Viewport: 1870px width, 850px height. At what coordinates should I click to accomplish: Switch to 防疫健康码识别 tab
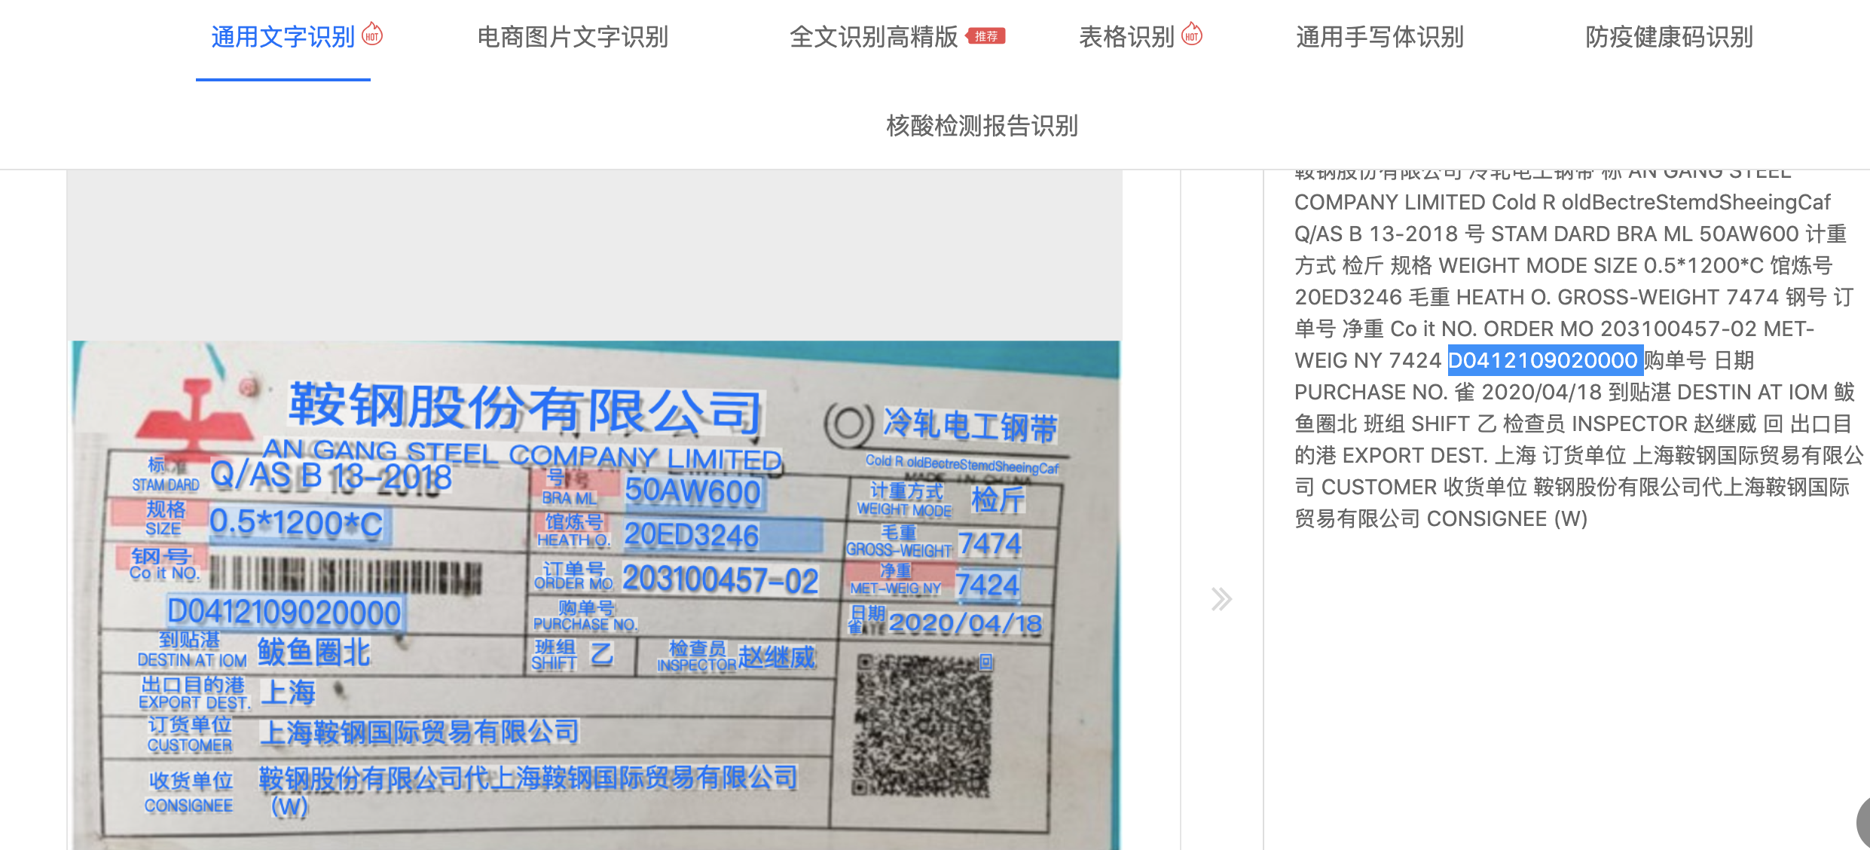[x=1669, y=37]
